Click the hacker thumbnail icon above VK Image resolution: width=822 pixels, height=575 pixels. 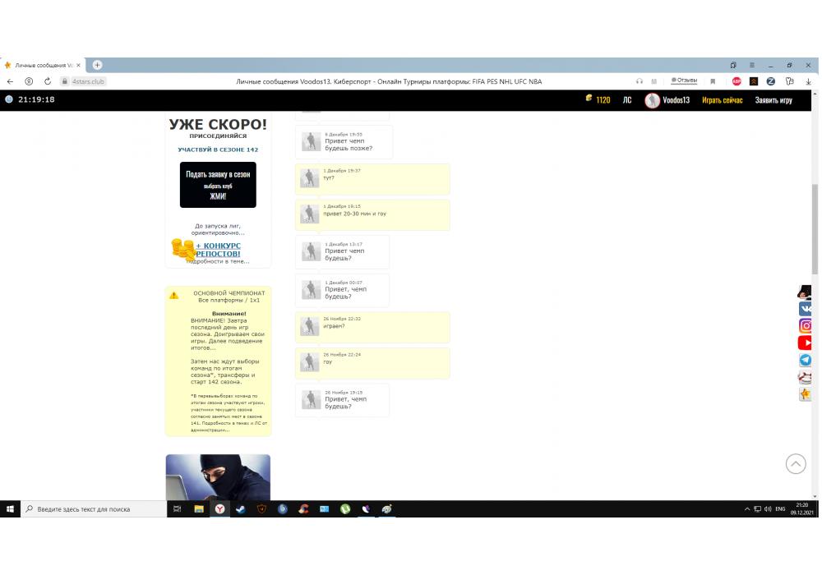[x=805, y=292]
